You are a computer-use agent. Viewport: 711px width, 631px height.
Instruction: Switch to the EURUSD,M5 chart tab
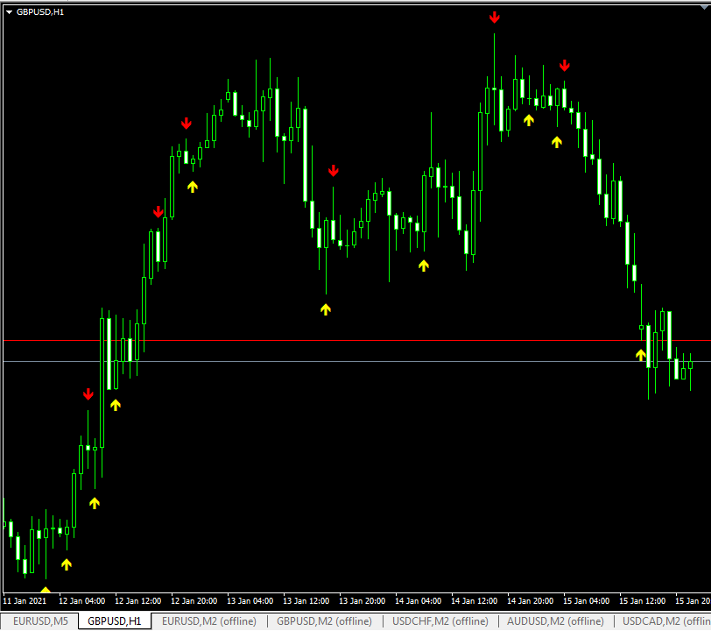(x=40, y=621)
